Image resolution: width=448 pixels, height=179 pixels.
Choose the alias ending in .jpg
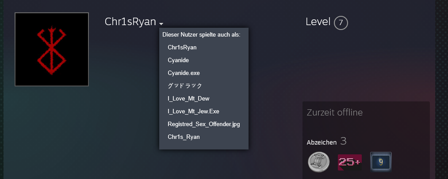point(203,124)
